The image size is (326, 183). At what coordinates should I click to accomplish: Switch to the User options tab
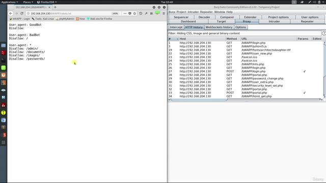pyautogui.click(x=310, y=17)
